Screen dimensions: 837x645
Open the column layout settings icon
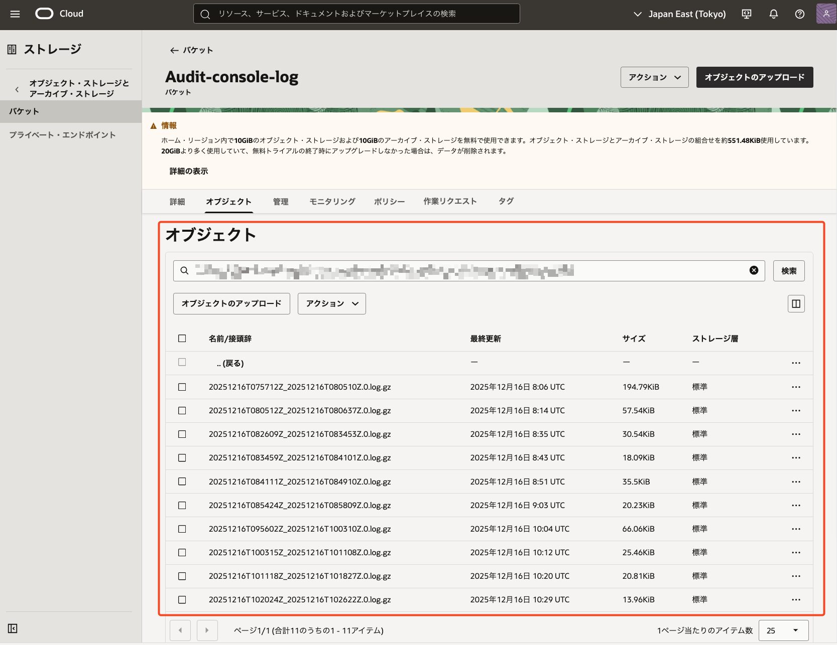point(796,303)
